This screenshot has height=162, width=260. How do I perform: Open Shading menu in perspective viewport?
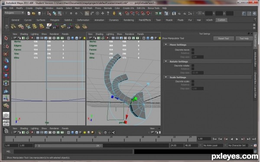(x=99, y=34)
